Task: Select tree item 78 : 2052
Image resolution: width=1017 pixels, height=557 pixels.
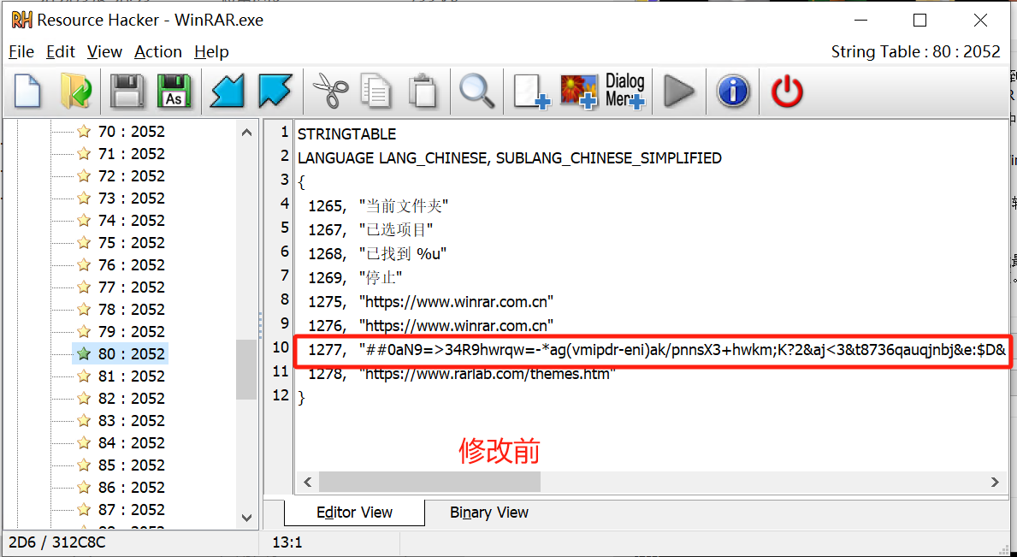Action: 132,309
